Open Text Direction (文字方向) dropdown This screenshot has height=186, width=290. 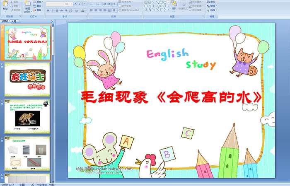tap(126, 2)
